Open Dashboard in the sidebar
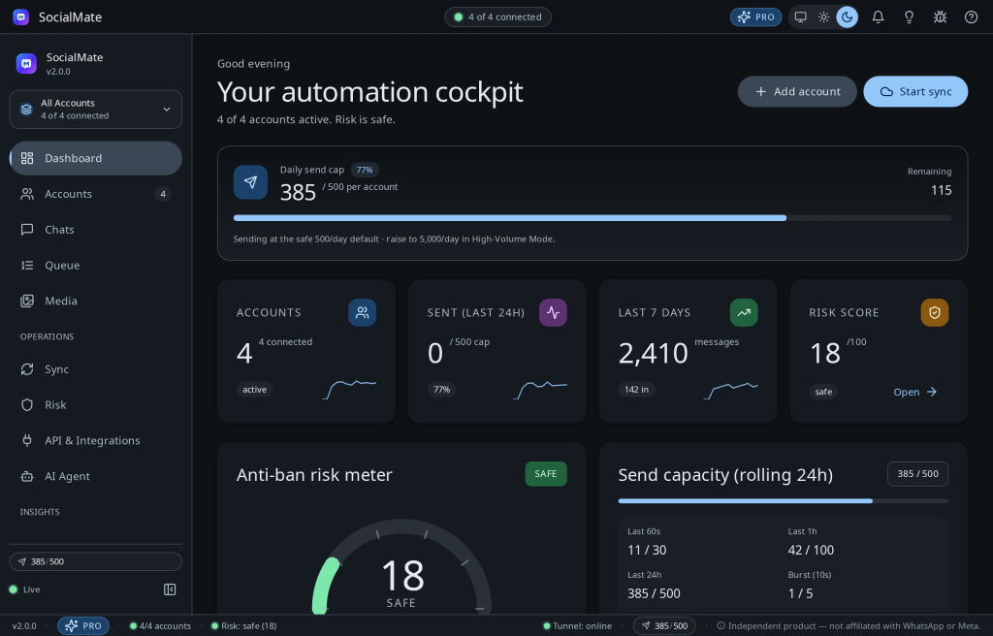 (x=96, y=158)
